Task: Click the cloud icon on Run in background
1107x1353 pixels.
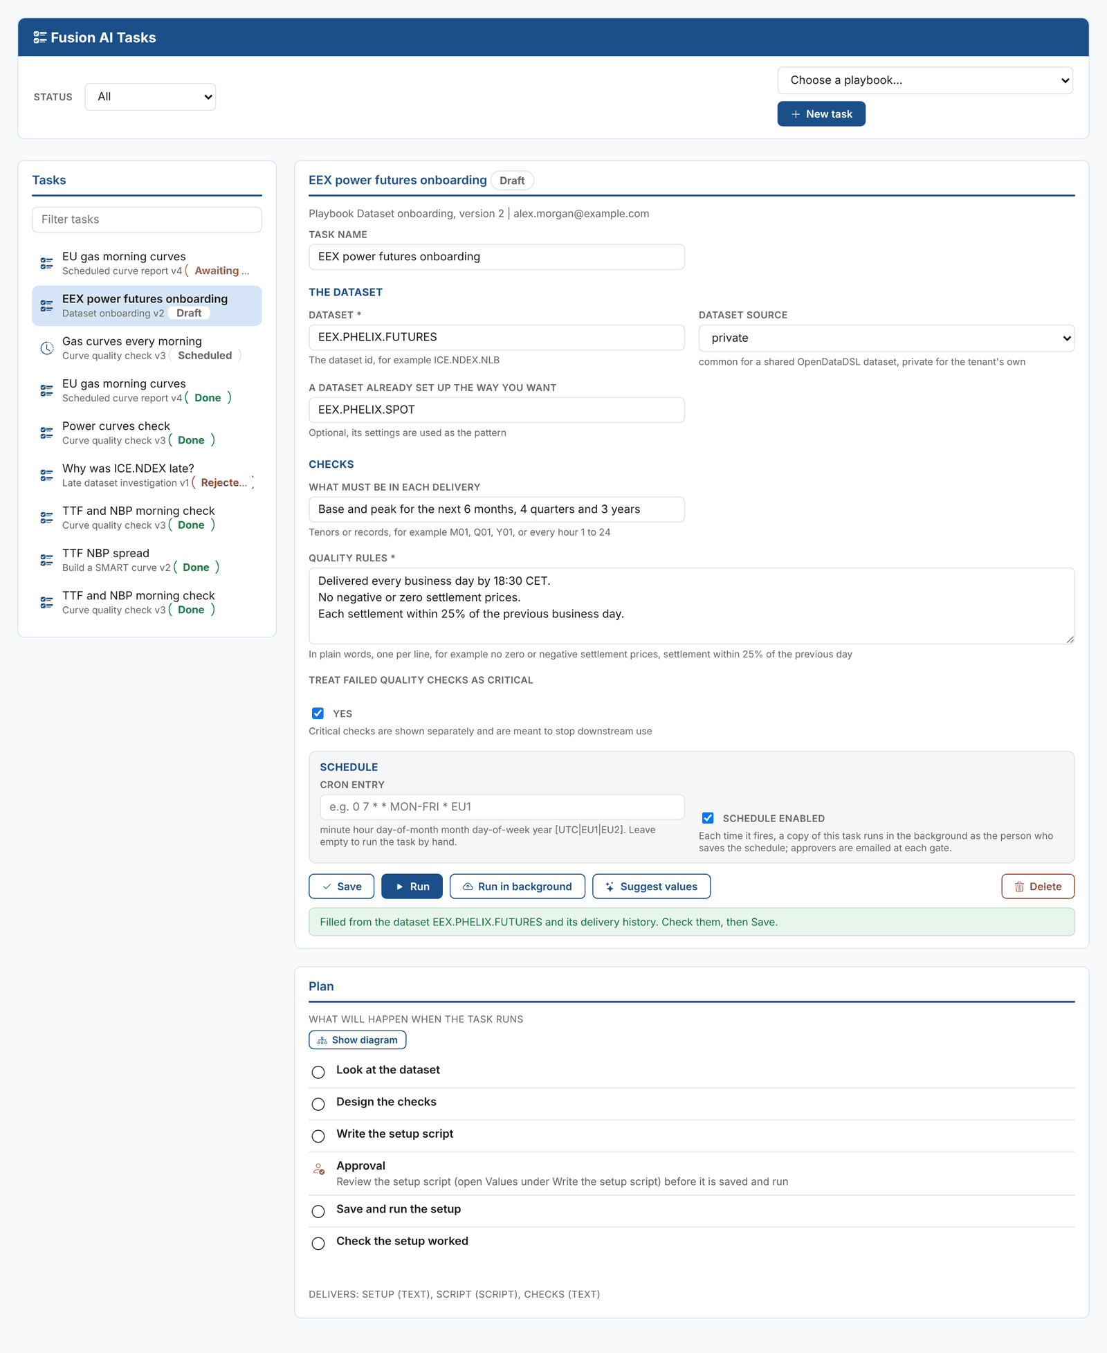Action: pos(468,887)
